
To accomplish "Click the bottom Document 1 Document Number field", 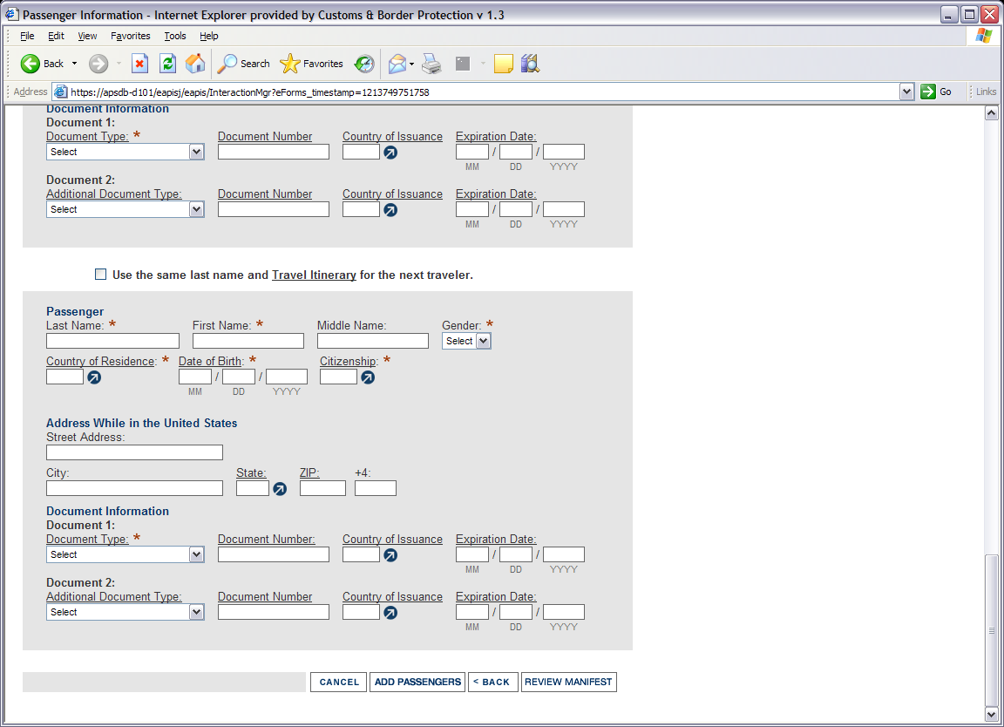I will (x=274, y=554).
